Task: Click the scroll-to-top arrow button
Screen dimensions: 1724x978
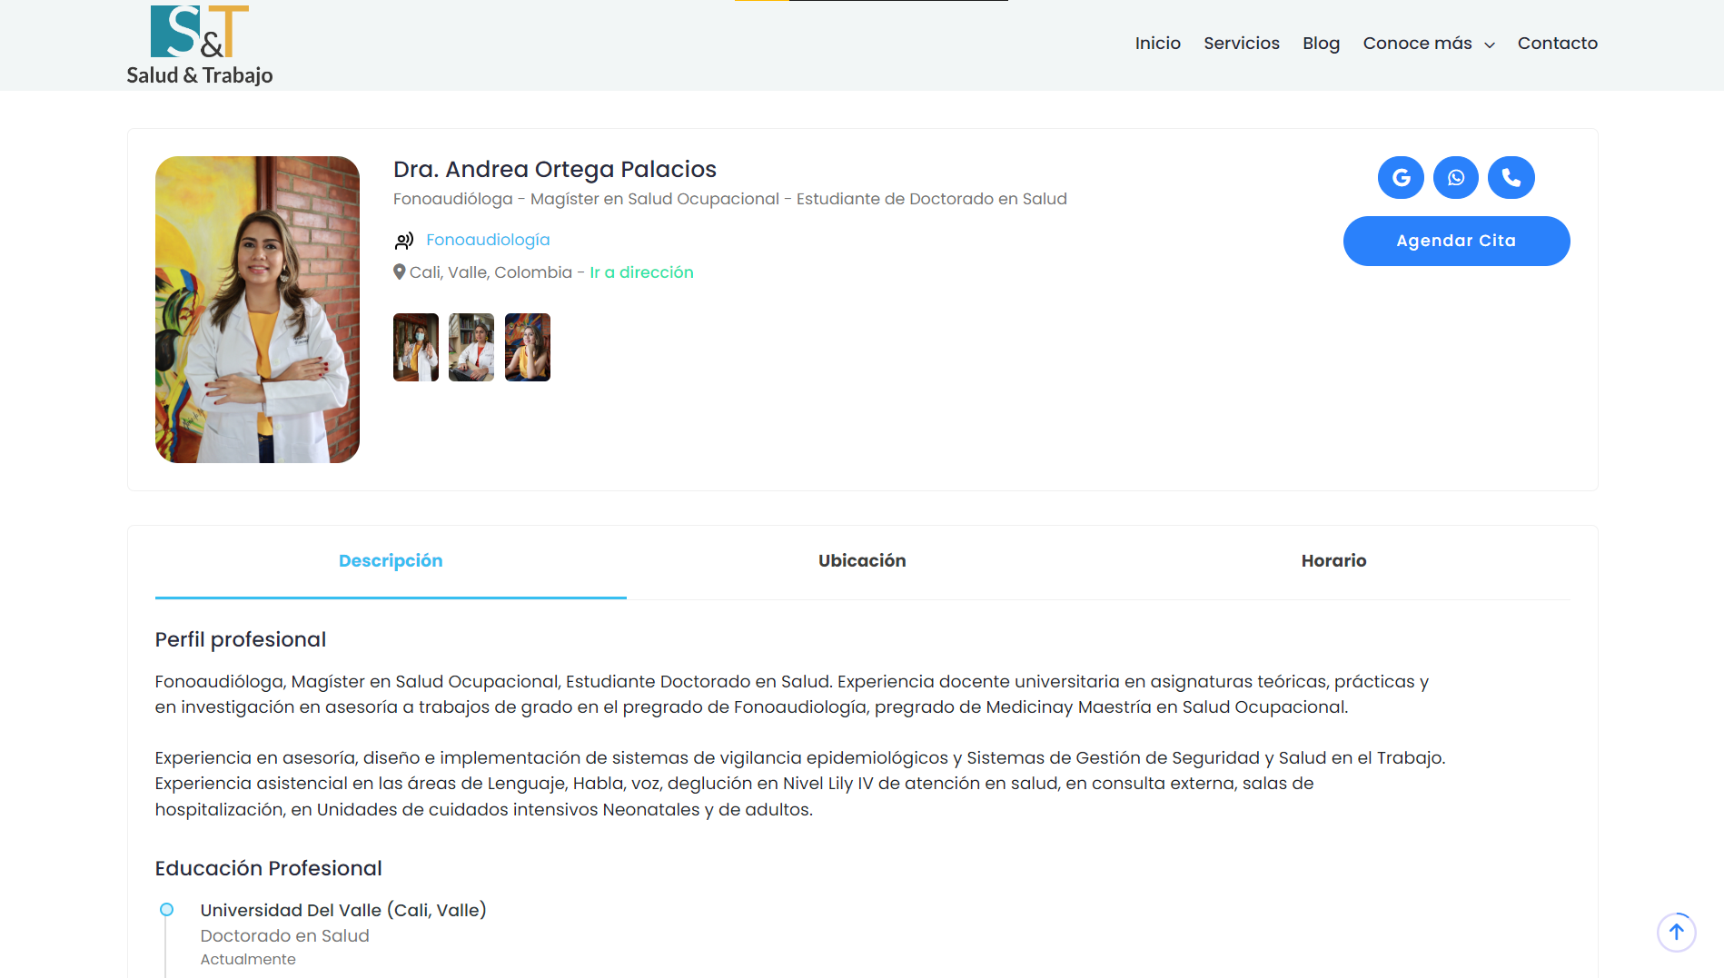Action: pyautogui.click(x=1677, y=932)
